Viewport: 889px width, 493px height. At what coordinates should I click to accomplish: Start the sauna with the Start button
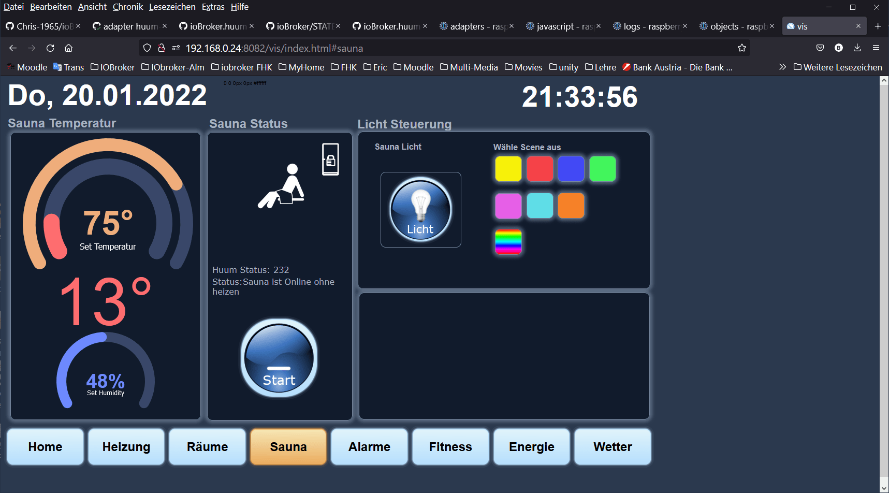point(279,358)
